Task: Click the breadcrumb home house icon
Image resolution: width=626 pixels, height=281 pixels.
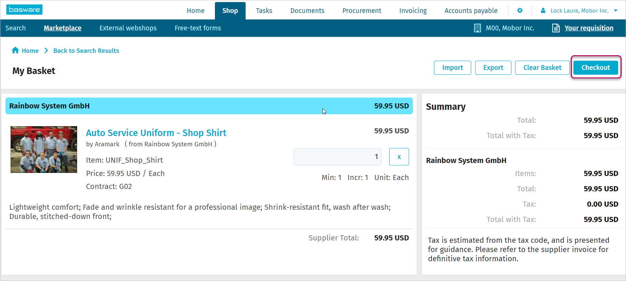Action: (15, 50)
